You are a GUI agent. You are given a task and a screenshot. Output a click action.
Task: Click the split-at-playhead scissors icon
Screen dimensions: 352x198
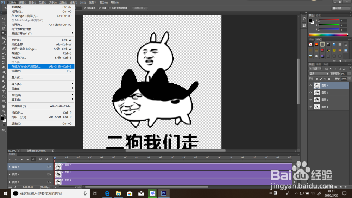40,159
